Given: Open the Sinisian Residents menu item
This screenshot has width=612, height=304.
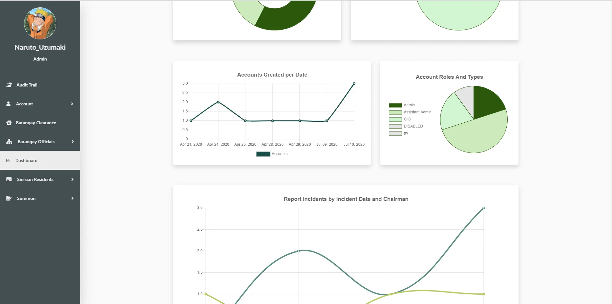Looking at the screenshot, I should point(40,179).
